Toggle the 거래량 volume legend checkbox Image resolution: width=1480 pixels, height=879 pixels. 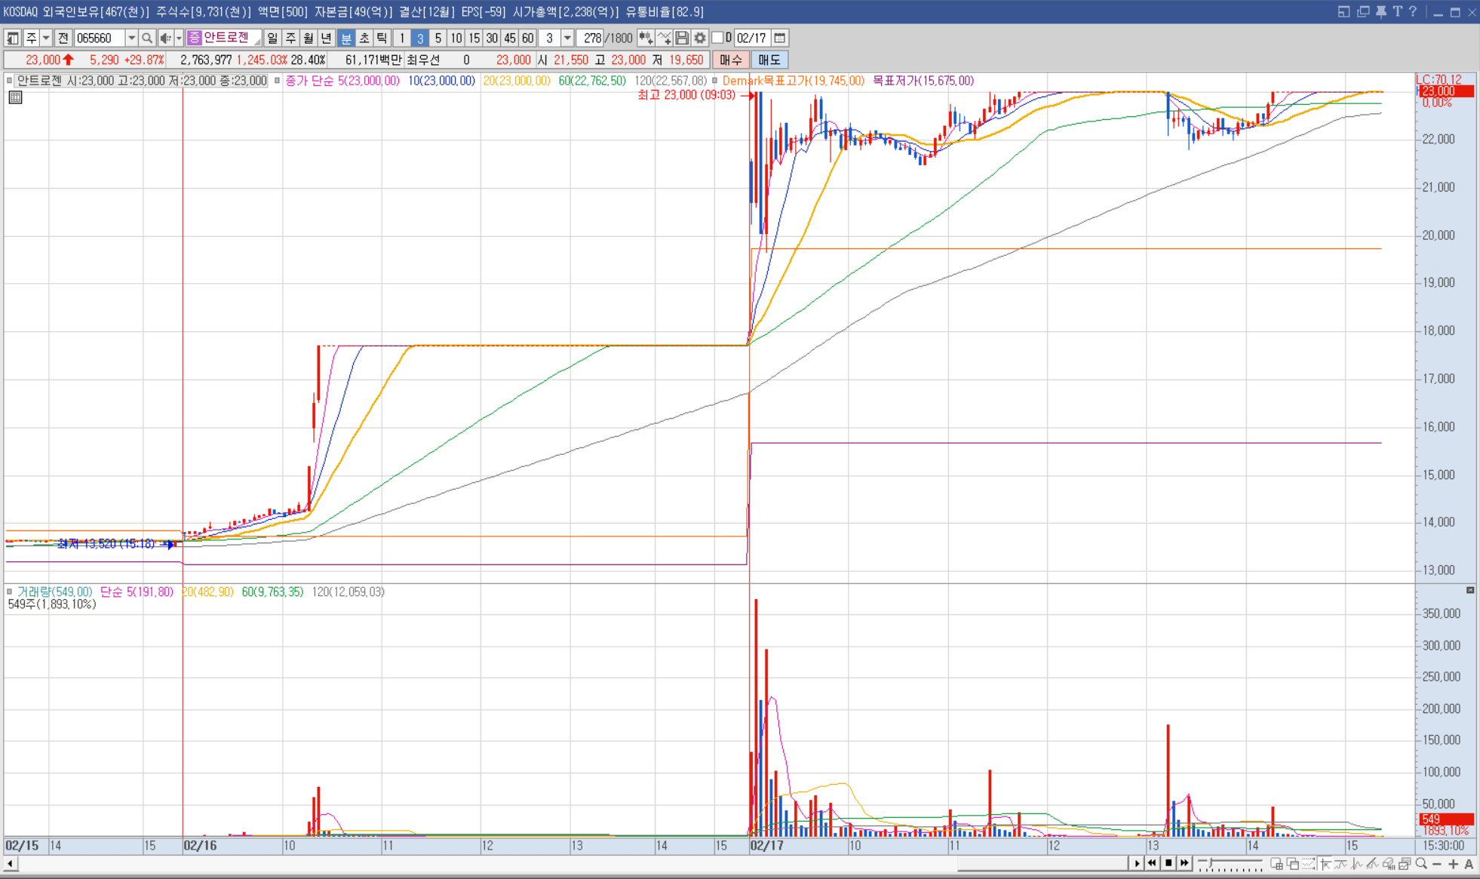[x=10, y=592]
